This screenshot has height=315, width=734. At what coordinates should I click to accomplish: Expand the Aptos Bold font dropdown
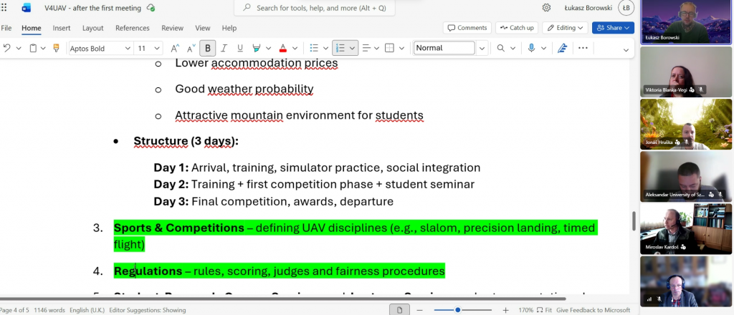pos(128,48)
